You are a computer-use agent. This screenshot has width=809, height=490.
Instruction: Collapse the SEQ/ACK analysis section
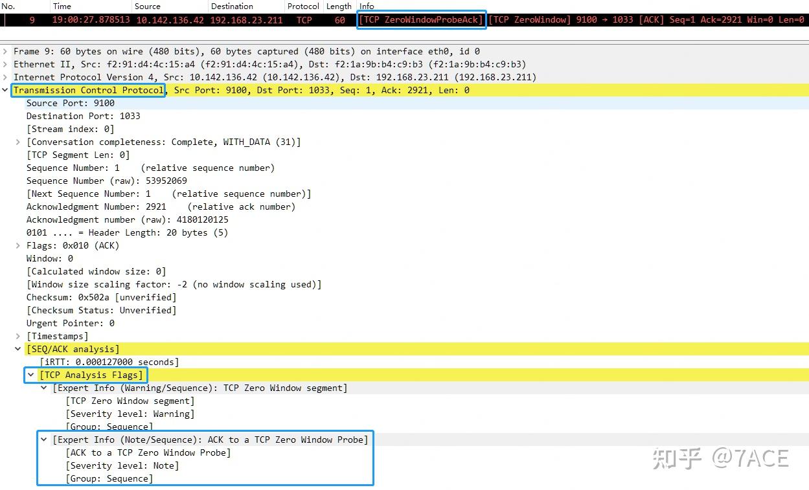tap(17, 349)
